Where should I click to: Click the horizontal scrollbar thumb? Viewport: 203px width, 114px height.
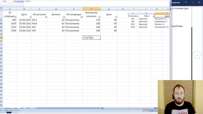128,108
